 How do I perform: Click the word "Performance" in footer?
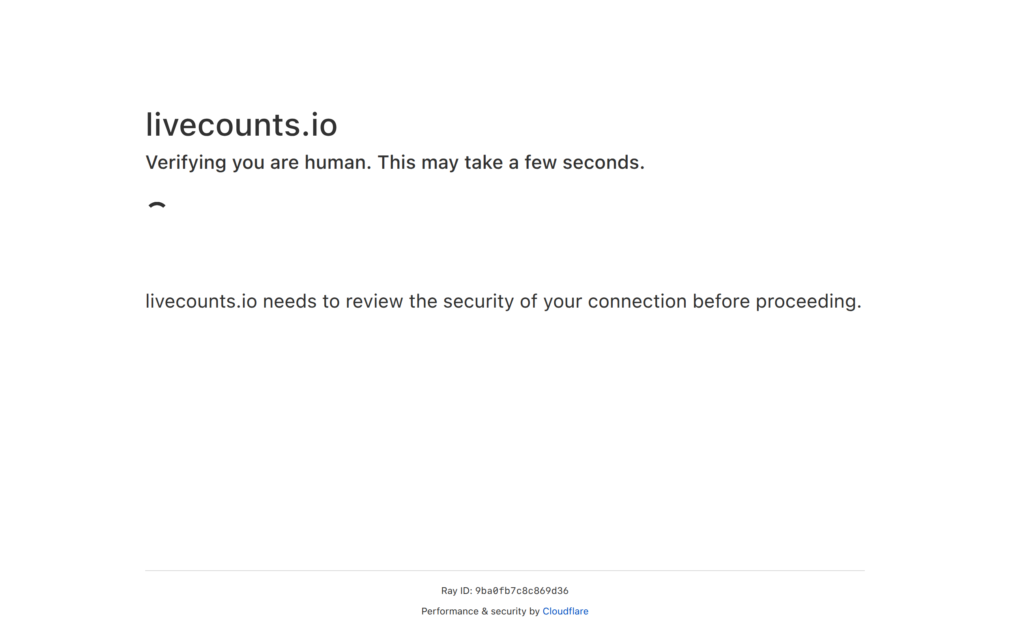(449, 611)
